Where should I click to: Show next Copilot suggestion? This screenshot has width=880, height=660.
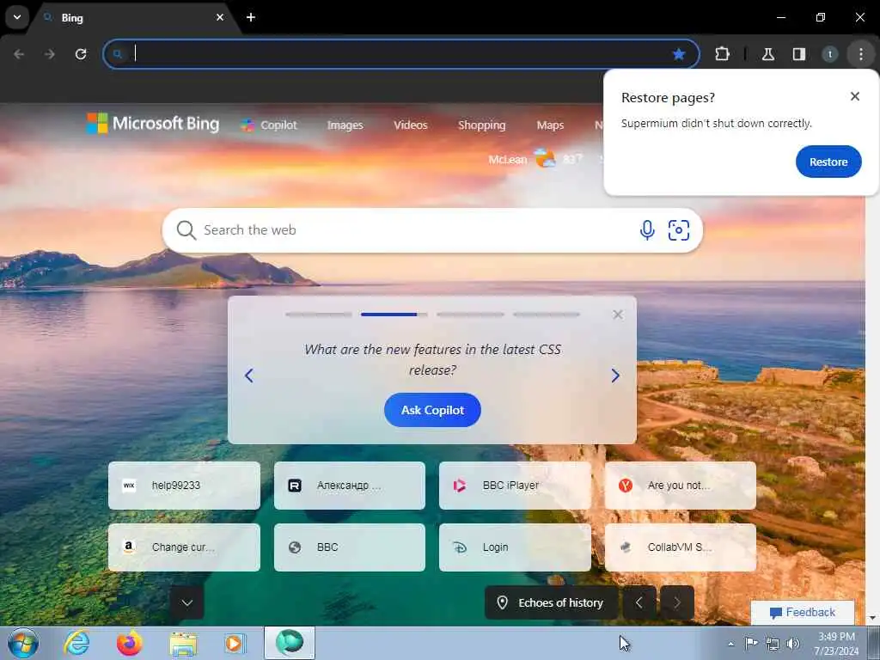click(615, 376)
